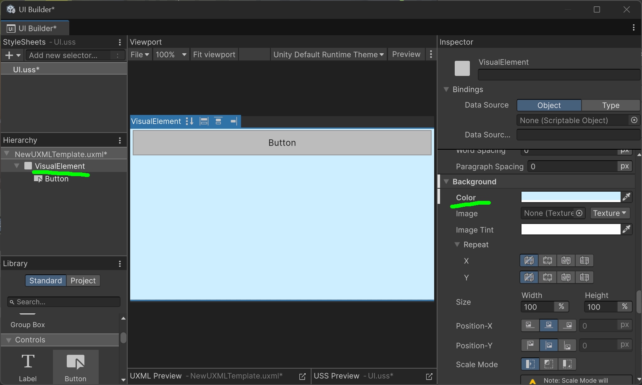Click the Library search field
Image resolution: width=642 pixels, height=385 pixels.
63,302
